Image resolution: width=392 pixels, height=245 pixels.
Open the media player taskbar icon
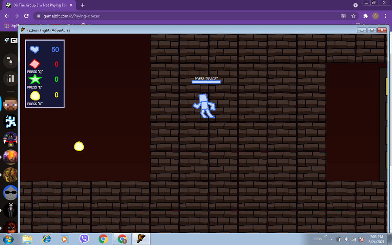[65, 239]
